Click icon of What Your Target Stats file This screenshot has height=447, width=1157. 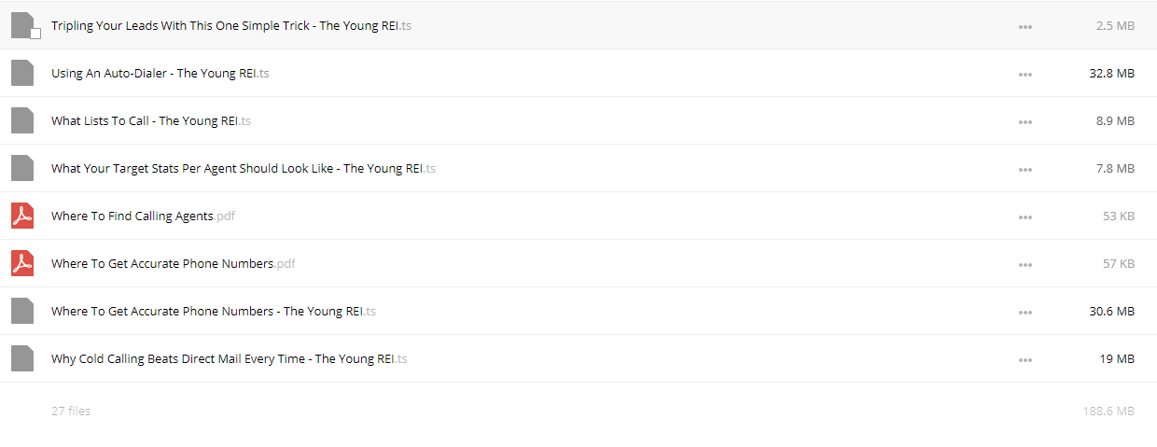click(22, 168)
